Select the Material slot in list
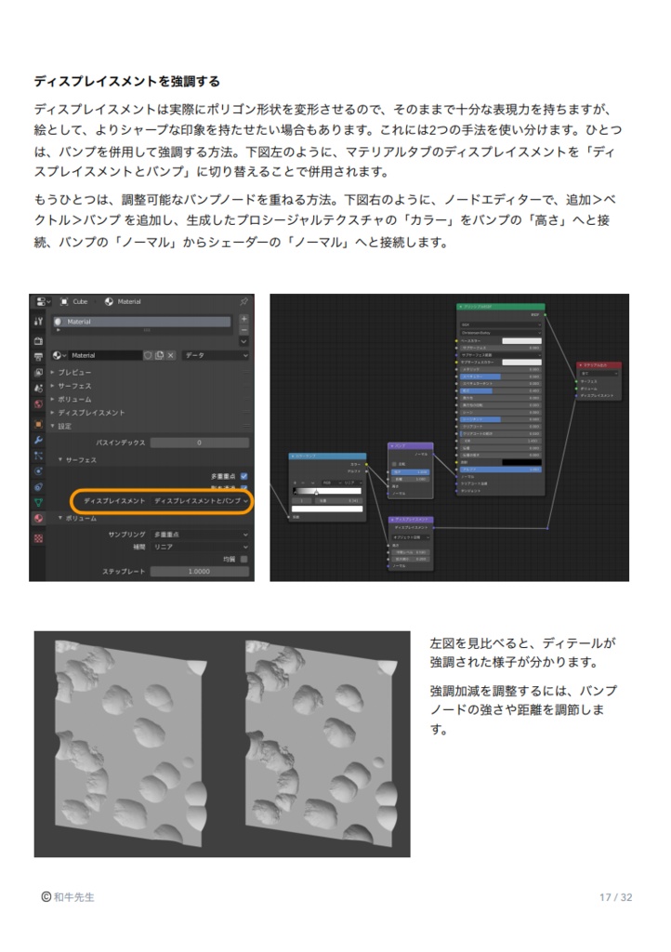The width and height of the screenshot is (671, 952). [141, 322]
